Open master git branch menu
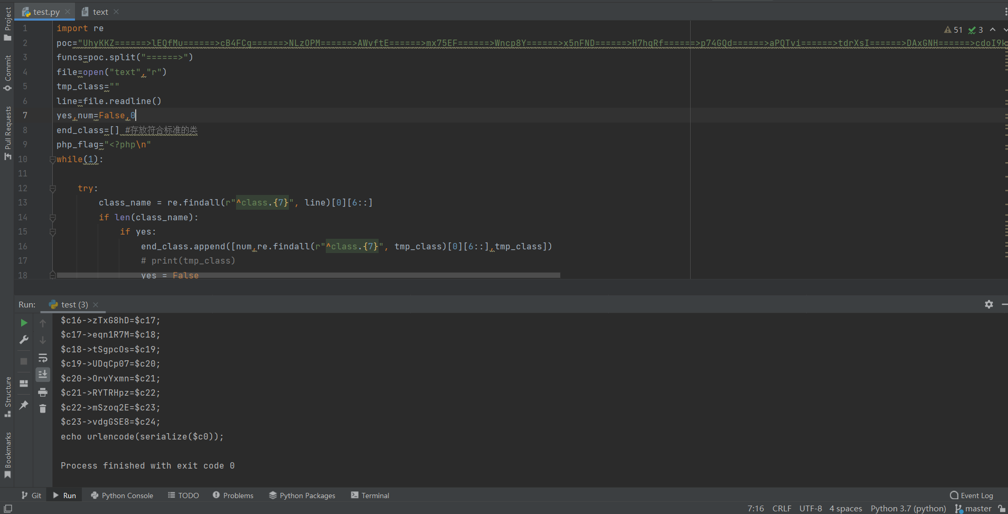The width and height of the screenshot is (1008, 514). (x=973, y=509)
